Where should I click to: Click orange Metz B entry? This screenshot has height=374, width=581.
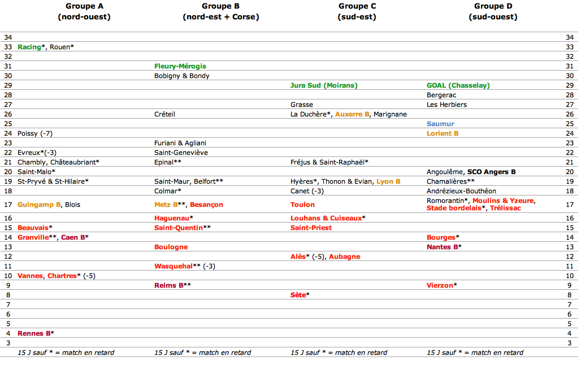click(x=166, y=205)
